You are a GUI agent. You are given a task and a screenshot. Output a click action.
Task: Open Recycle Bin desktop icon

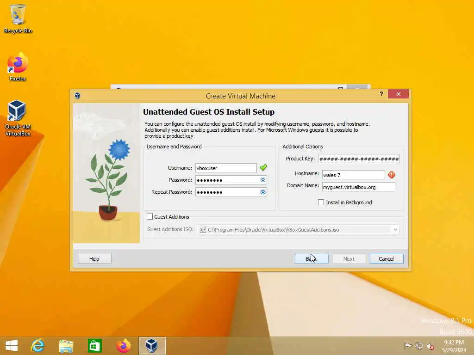point(18,18)
